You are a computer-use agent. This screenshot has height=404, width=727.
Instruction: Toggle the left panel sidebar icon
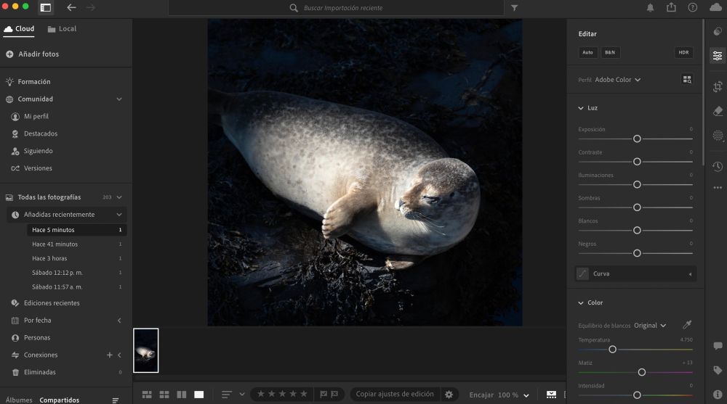coord(45,8)
